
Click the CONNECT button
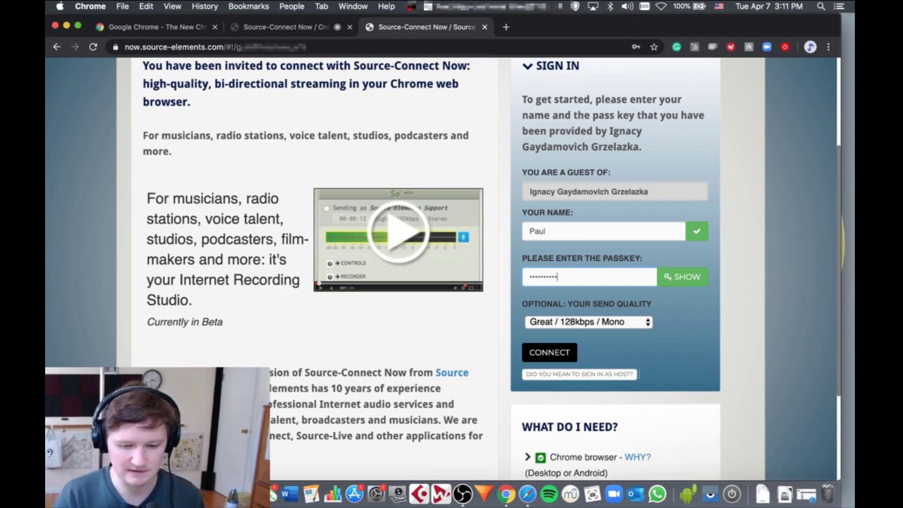pyautogui.click(x=550, y=352)
